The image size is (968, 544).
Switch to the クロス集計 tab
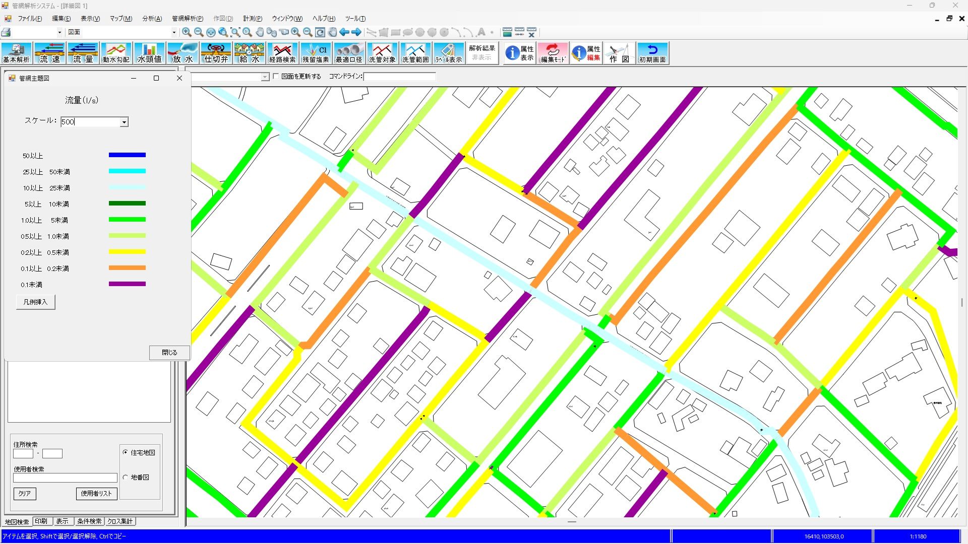120,521
